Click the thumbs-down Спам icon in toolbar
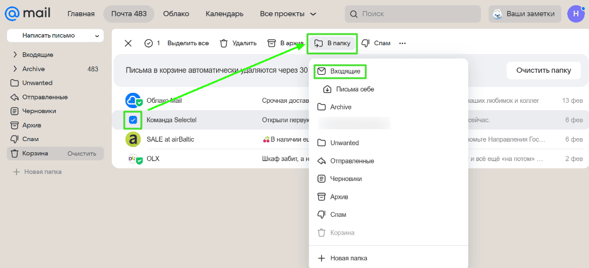 366,43
